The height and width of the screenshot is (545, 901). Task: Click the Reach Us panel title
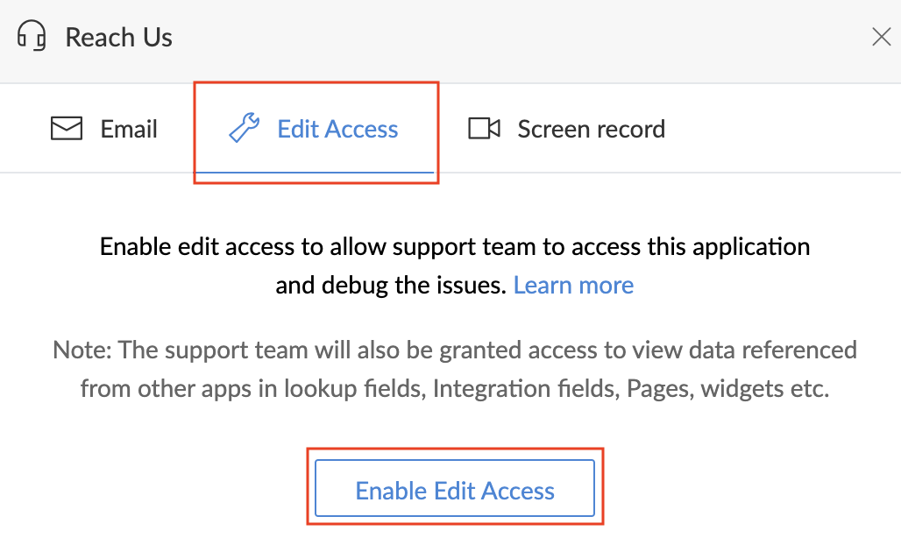[119, 38]
